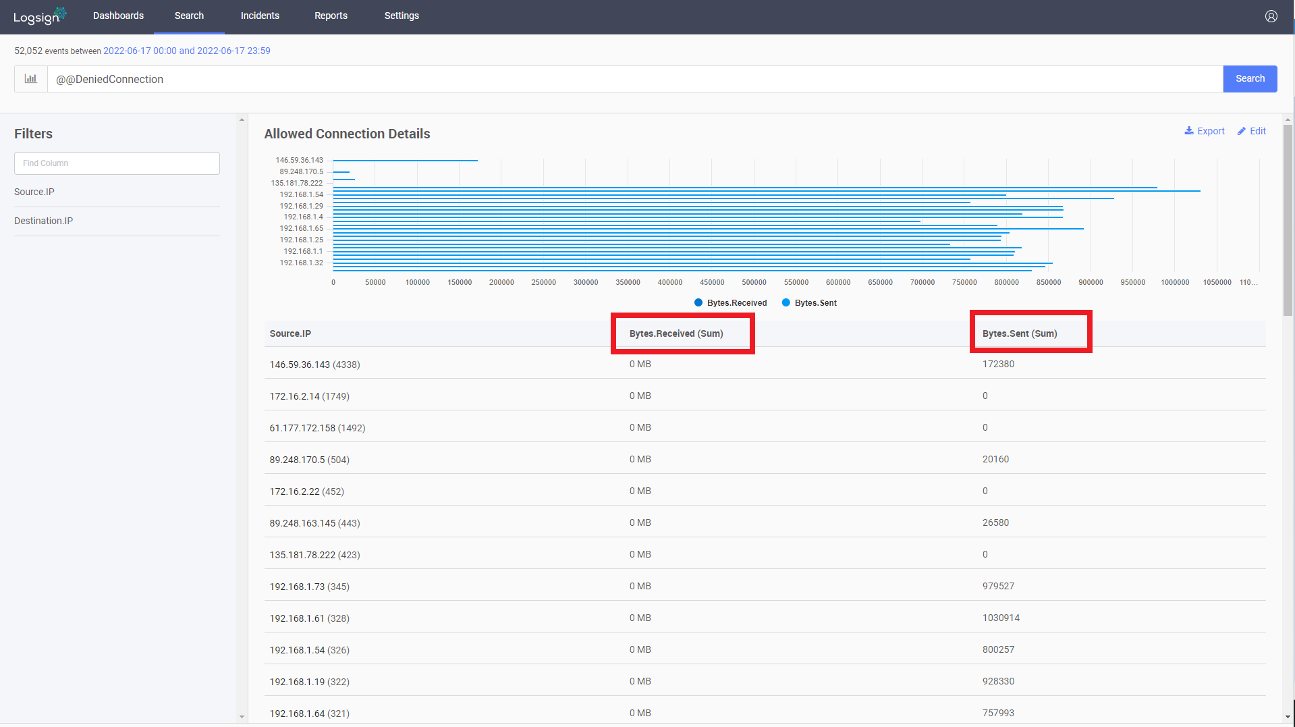Toggle the Bytes.Sent legend series
This screenshot has height=727, width=1295.
click(809, 302)
